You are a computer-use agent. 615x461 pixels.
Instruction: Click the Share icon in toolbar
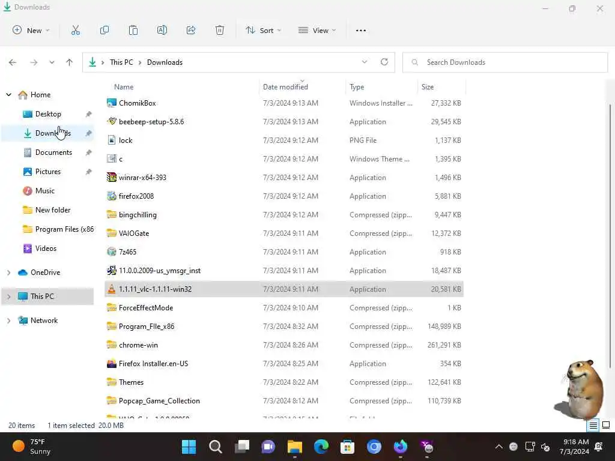(191, 30)
